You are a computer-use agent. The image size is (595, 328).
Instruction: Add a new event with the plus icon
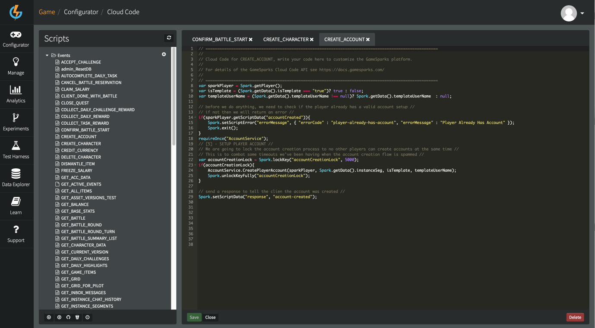[x=164, y=54]
